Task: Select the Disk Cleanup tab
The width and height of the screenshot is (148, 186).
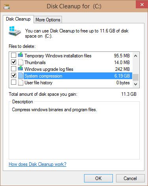Action: click(x=18, y=19)
